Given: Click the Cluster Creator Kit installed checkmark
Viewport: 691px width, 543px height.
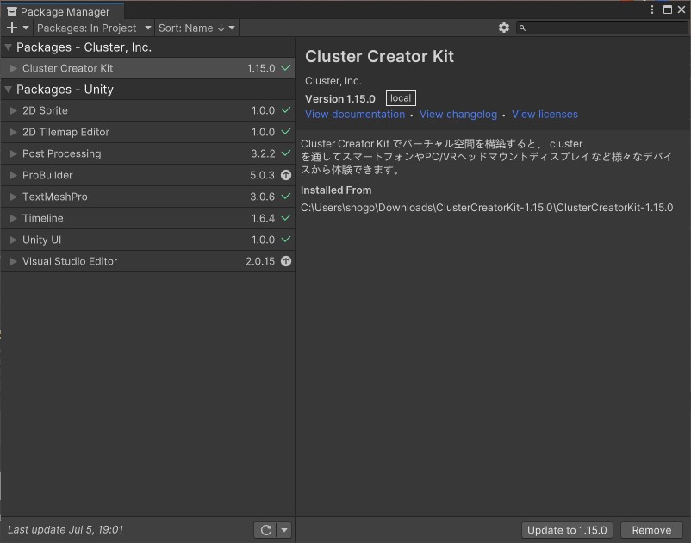Looking at the screenshot, I should (x=286, y=68).
